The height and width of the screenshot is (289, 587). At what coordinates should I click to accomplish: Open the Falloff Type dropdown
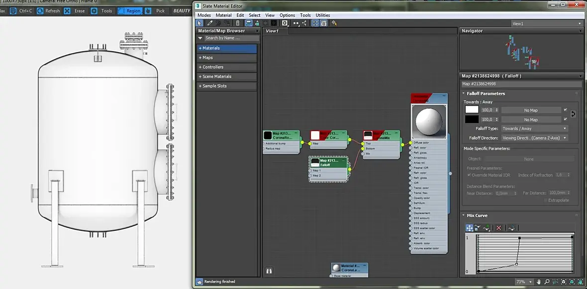pyautogui.click(x=534, y=129)
